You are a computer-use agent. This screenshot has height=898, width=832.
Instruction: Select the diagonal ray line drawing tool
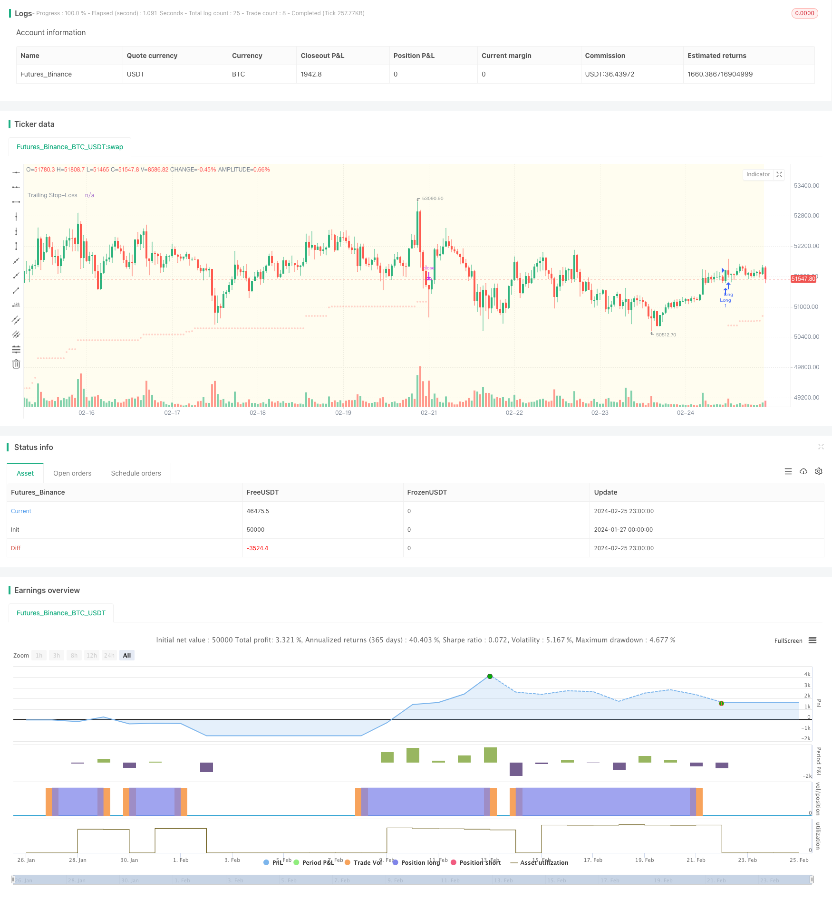(16, 276)
